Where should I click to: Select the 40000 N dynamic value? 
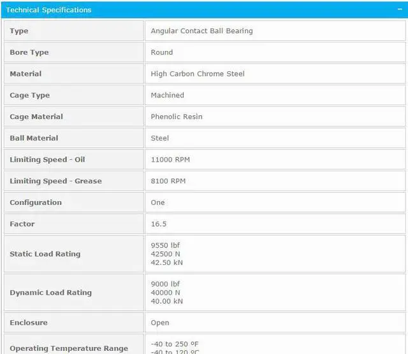click(165, 293)
